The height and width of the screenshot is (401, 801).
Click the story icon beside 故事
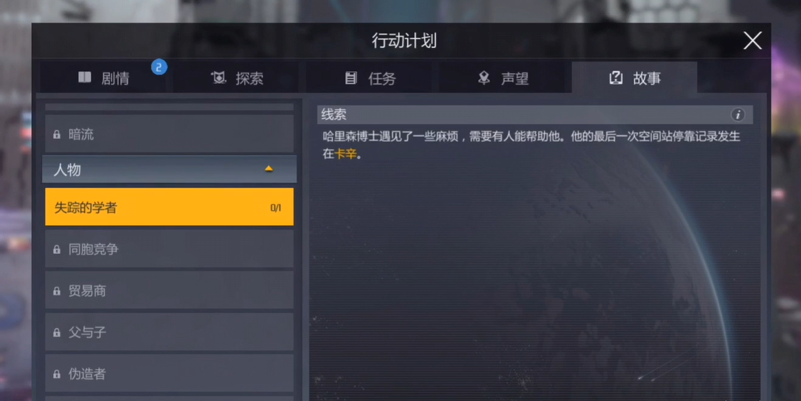pyautogui.click(x=615, y=78)
